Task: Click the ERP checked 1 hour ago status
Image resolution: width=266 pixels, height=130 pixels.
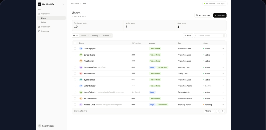Action: [215, 3]
